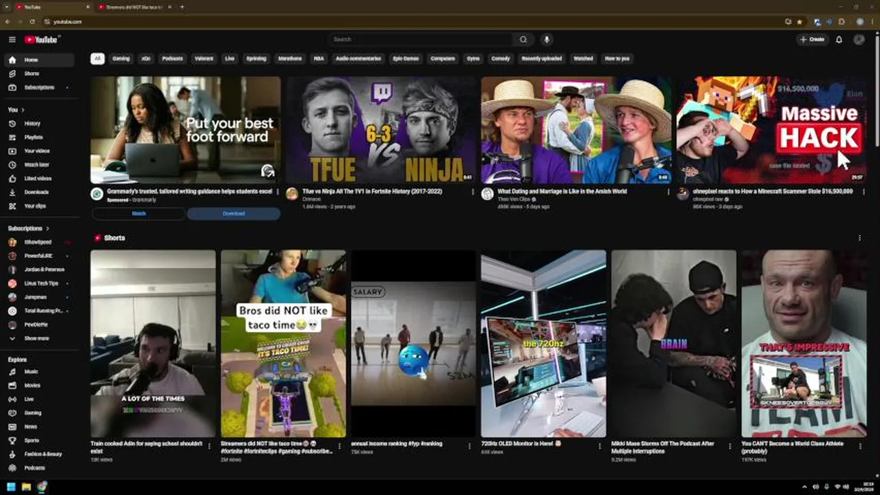
Task: Reload the page in the browser
Action: pos(32,21)
